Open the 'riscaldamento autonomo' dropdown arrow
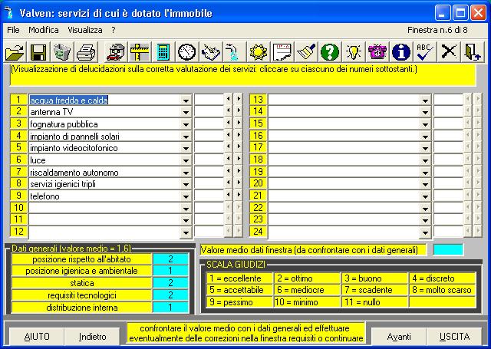Image resolution: width=491 pixels, height=349 pixels. (186, 173)
